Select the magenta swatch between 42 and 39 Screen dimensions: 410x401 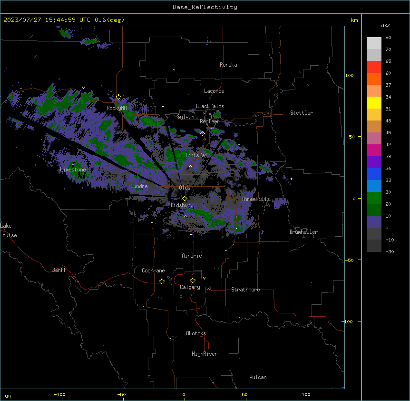(374, 150)
